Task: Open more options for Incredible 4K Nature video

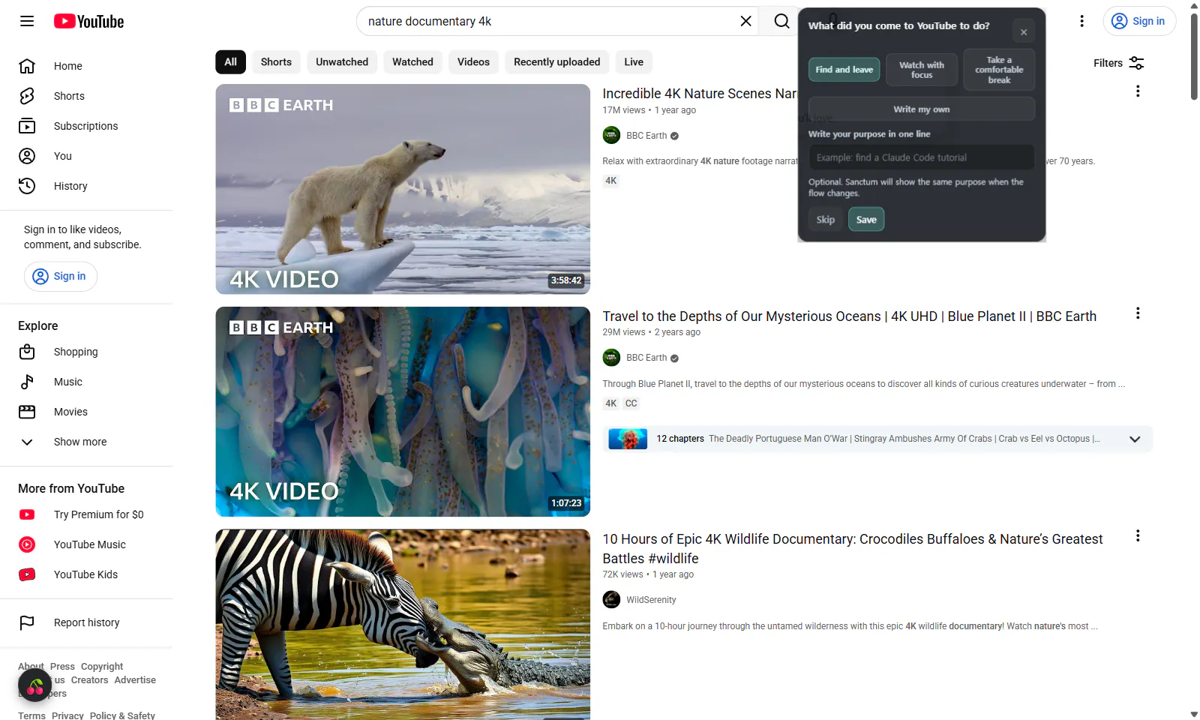Action: (1138, 91)
